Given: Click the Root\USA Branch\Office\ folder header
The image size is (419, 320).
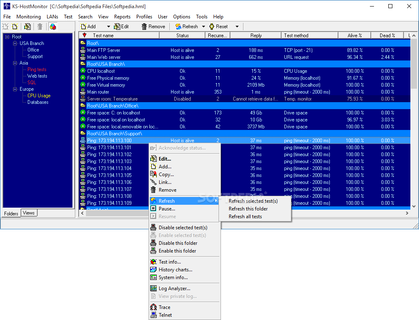Looking at the screenshot, I should [x=245, y=106].
